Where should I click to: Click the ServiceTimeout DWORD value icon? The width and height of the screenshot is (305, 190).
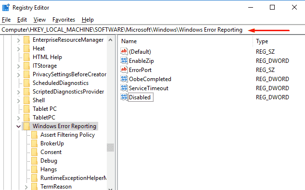[124, 88]
